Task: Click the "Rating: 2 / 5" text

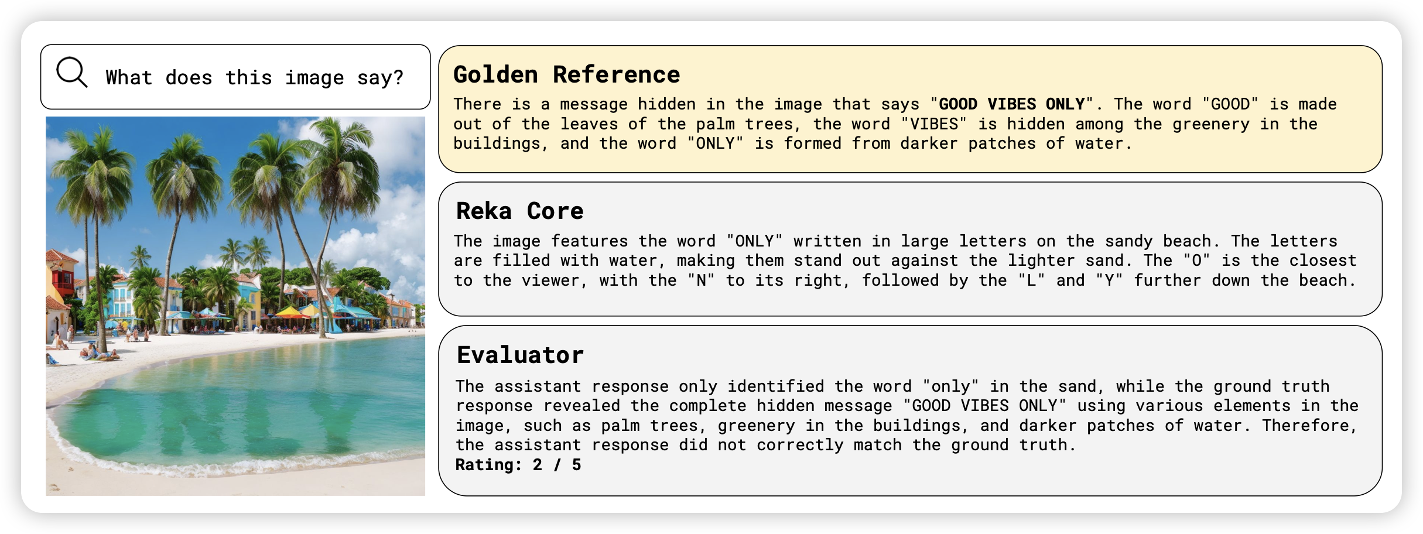Action: coord(518,465)
